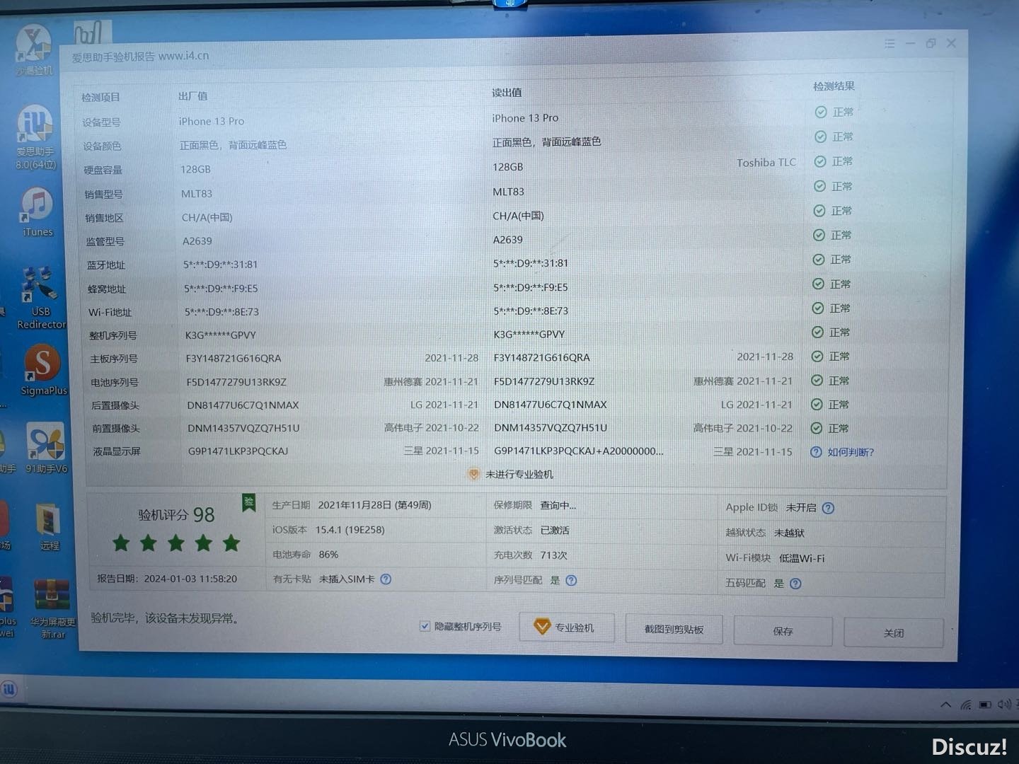1019x764 pixels.
Task: Open the 如何判断? link
Action: [x=851, y=452]
